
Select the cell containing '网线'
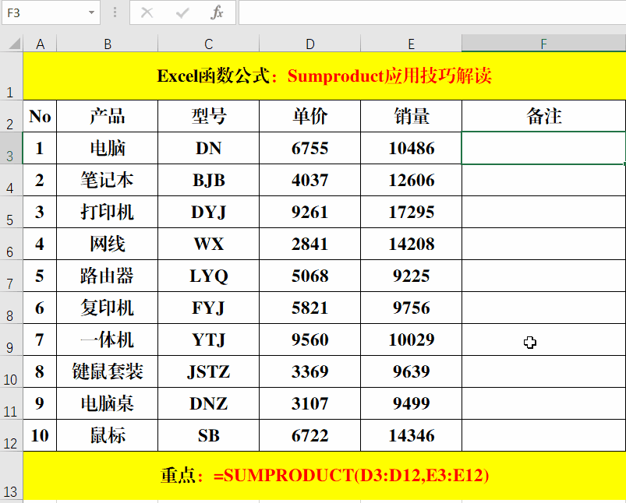(x=108, y=244)
